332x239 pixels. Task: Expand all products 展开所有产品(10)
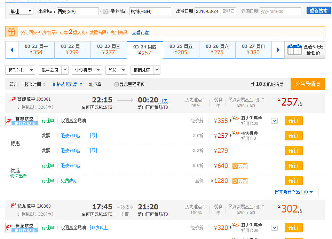(x=294, y=192)
